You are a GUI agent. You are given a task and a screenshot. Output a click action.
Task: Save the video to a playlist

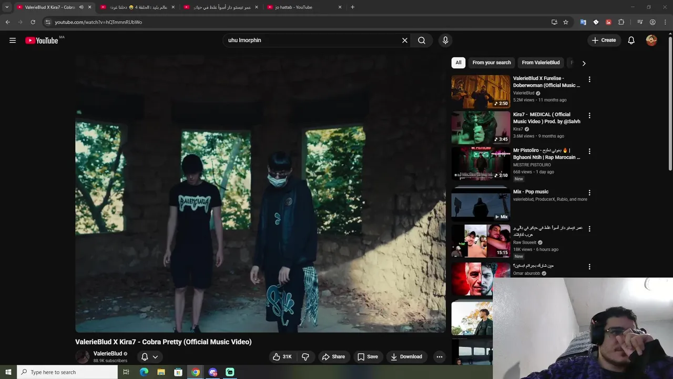(368, 357)
